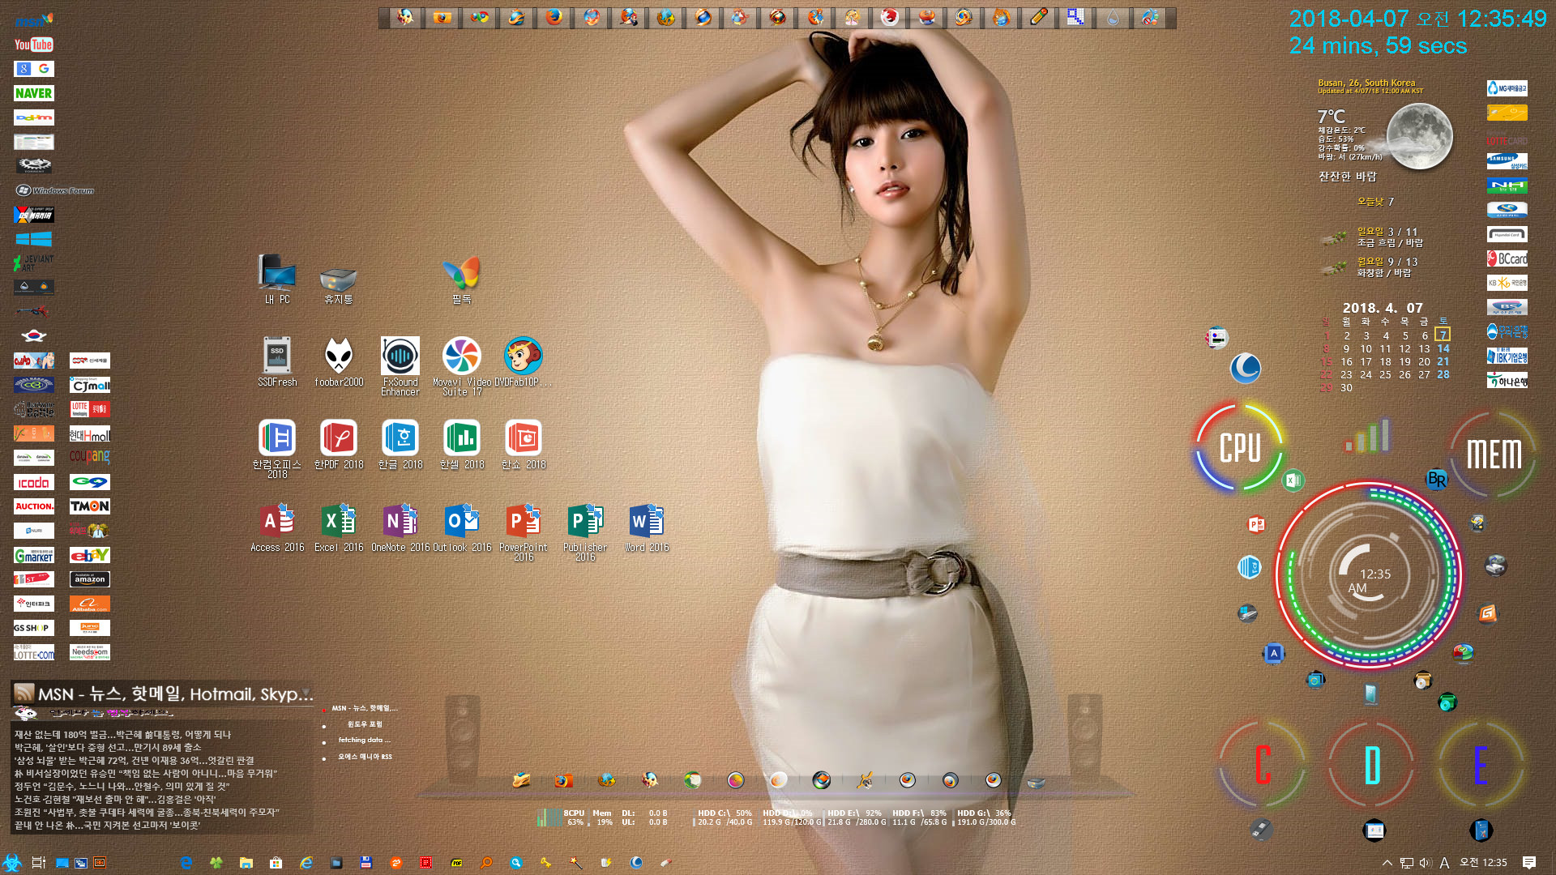Open the headline starting with 정두언 in the news list
Image resolution: width=1556 pixels, height=875 pixels.
click(122, 786)
